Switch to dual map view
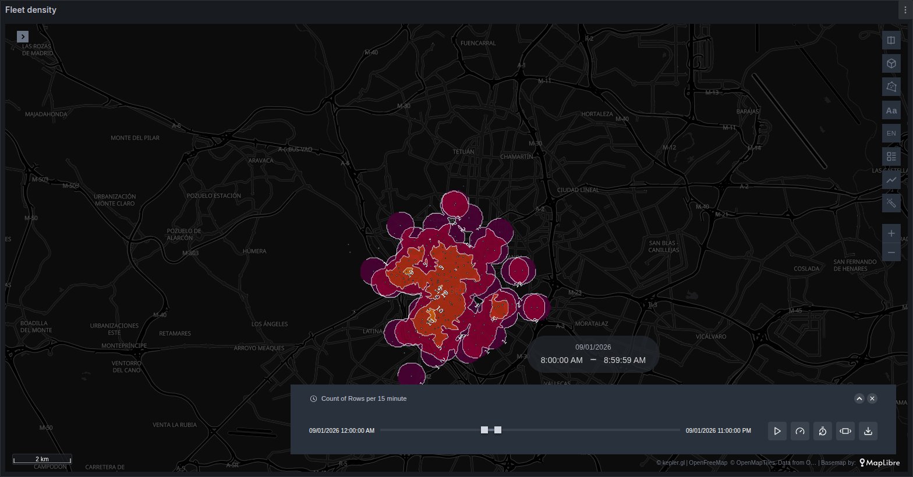The height and width of the screenshot is (477, 913). coord(891,40)
